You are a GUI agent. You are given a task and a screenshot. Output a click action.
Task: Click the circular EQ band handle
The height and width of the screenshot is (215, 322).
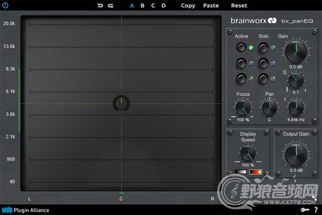click(x=121, y=103)
